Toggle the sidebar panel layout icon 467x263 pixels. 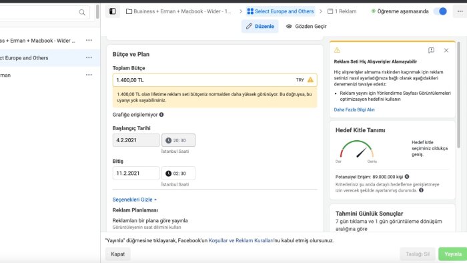point(113,11)
